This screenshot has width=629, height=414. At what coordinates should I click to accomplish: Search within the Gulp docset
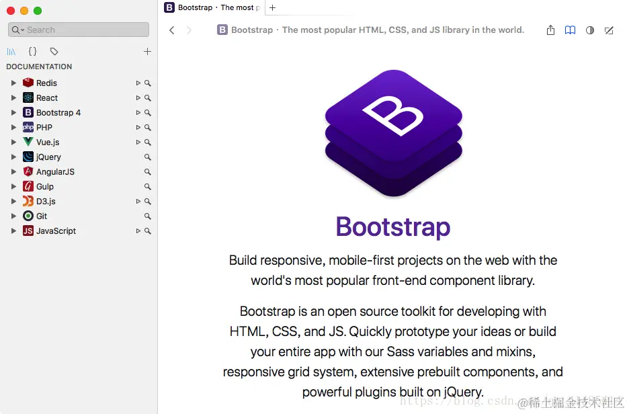pyautogui.click(x=148, y=187)
